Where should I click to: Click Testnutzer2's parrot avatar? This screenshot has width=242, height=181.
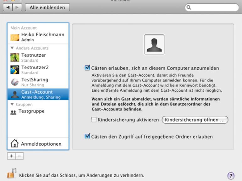15,70
